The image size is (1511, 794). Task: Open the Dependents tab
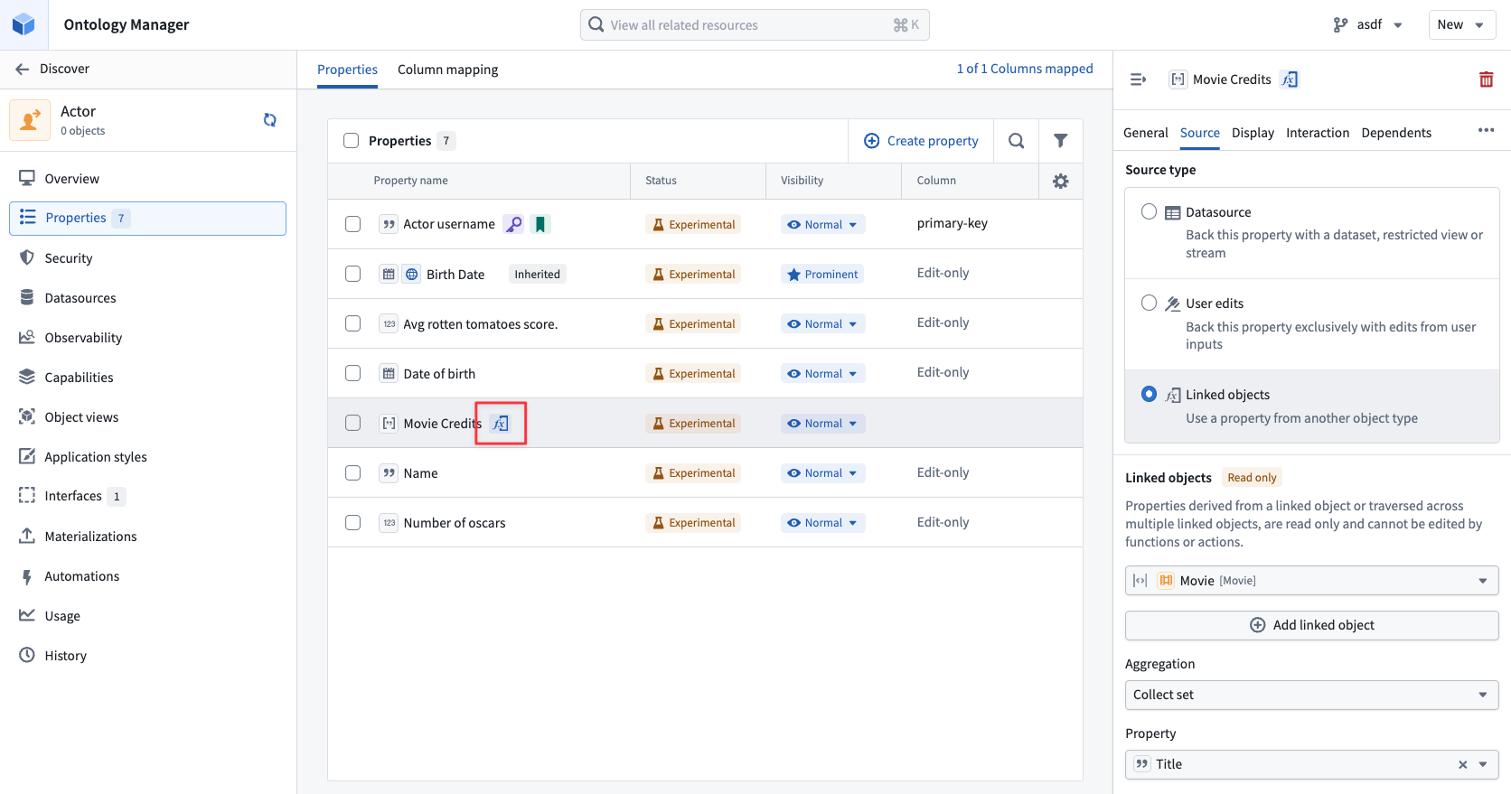point(1396,133)
